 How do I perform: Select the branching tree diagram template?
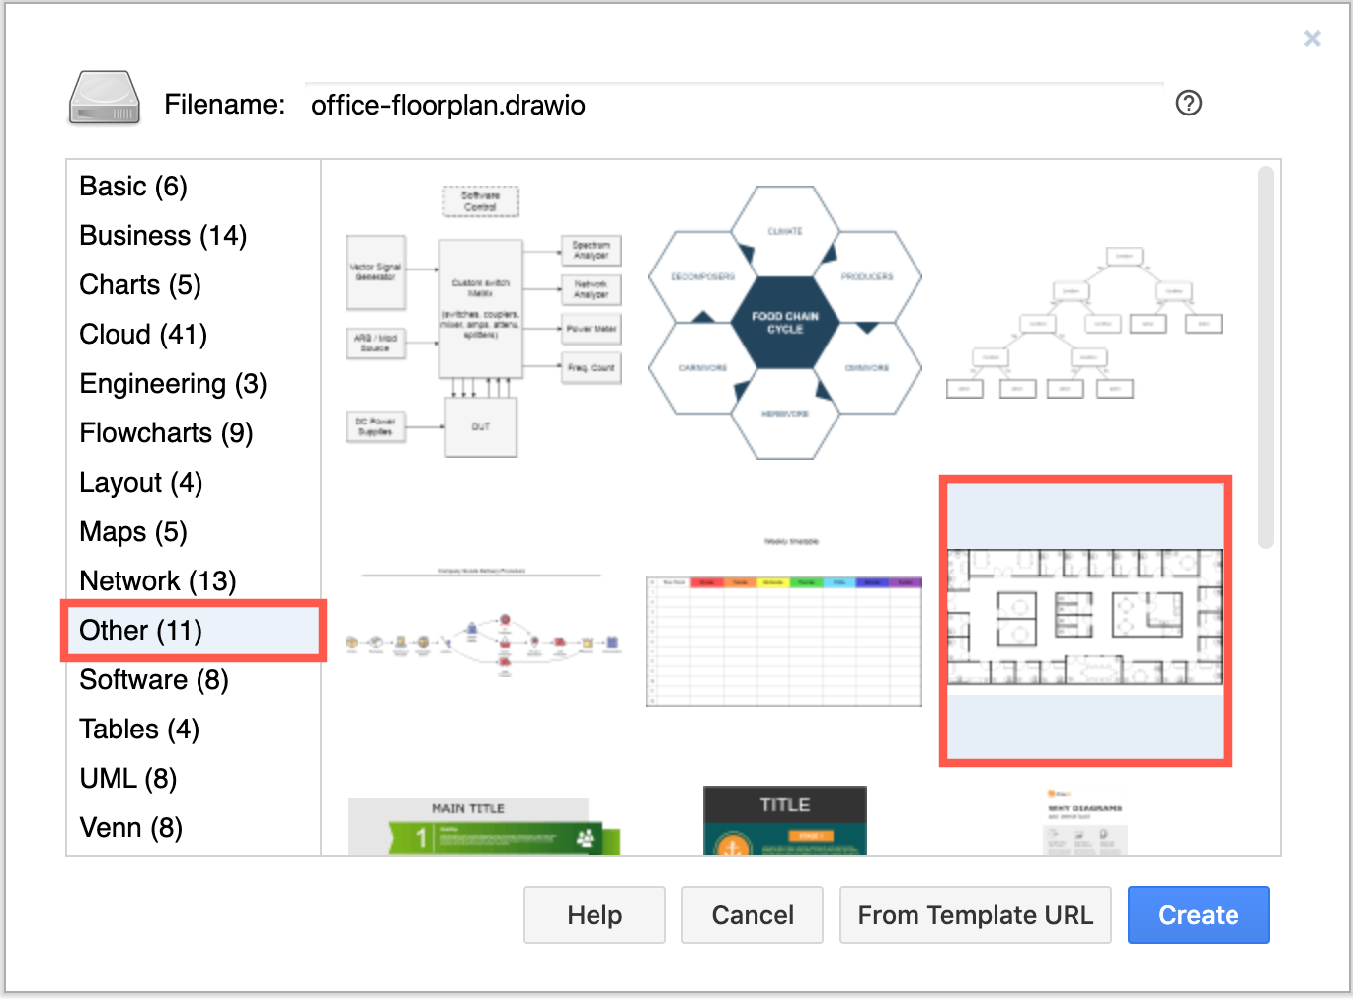[1081, 321]
